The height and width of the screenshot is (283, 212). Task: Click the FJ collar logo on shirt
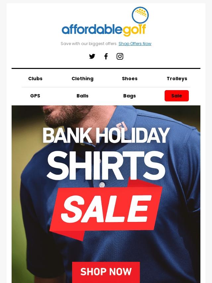(122, 126)
